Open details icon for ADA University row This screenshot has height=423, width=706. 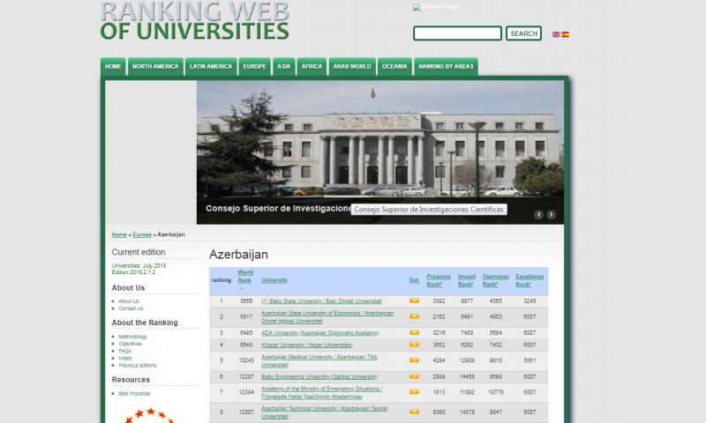(x=414, y=332)
